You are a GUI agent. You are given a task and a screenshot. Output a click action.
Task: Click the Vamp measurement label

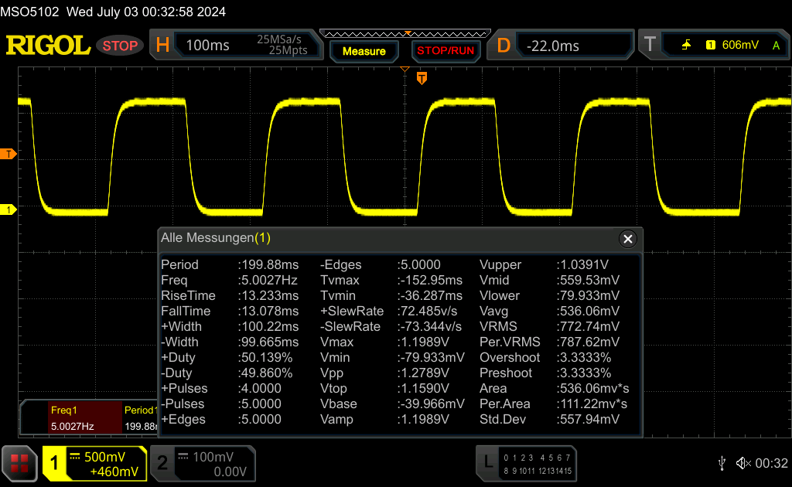(x=336, y=420)
